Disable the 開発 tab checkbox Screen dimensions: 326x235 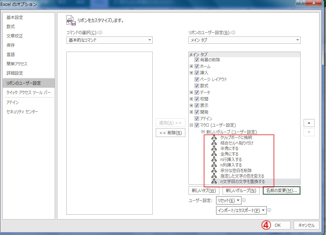pos(197,112)
